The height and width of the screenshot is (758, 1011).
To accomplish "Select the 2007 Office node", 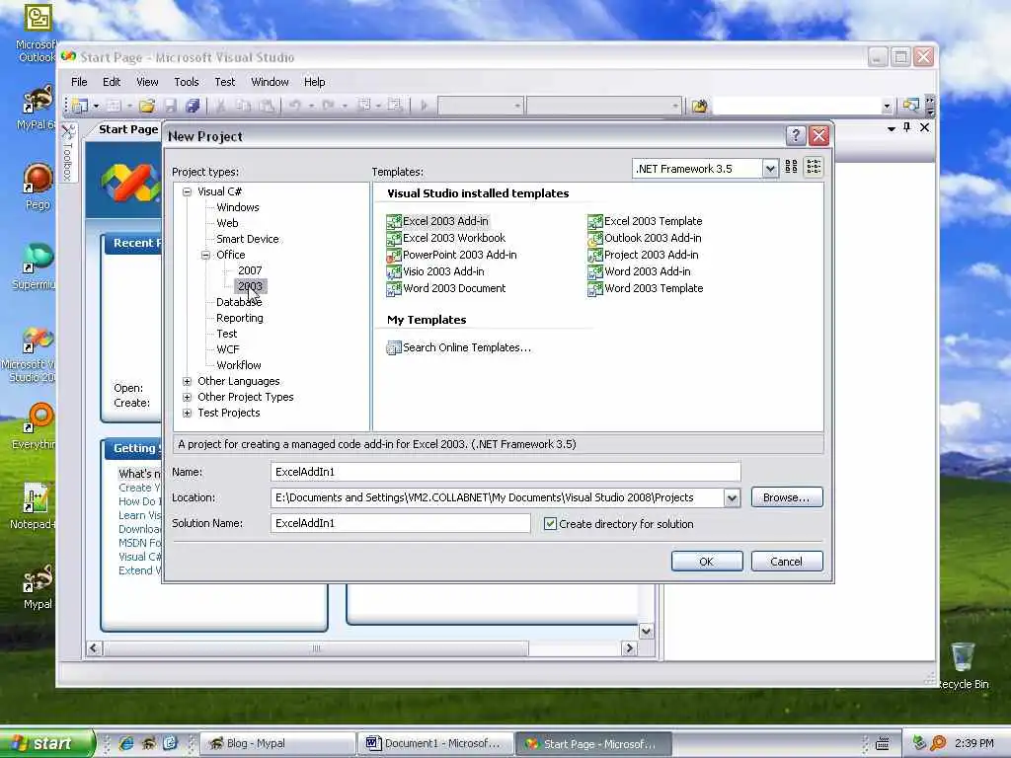I will click(x=250, y=270).
